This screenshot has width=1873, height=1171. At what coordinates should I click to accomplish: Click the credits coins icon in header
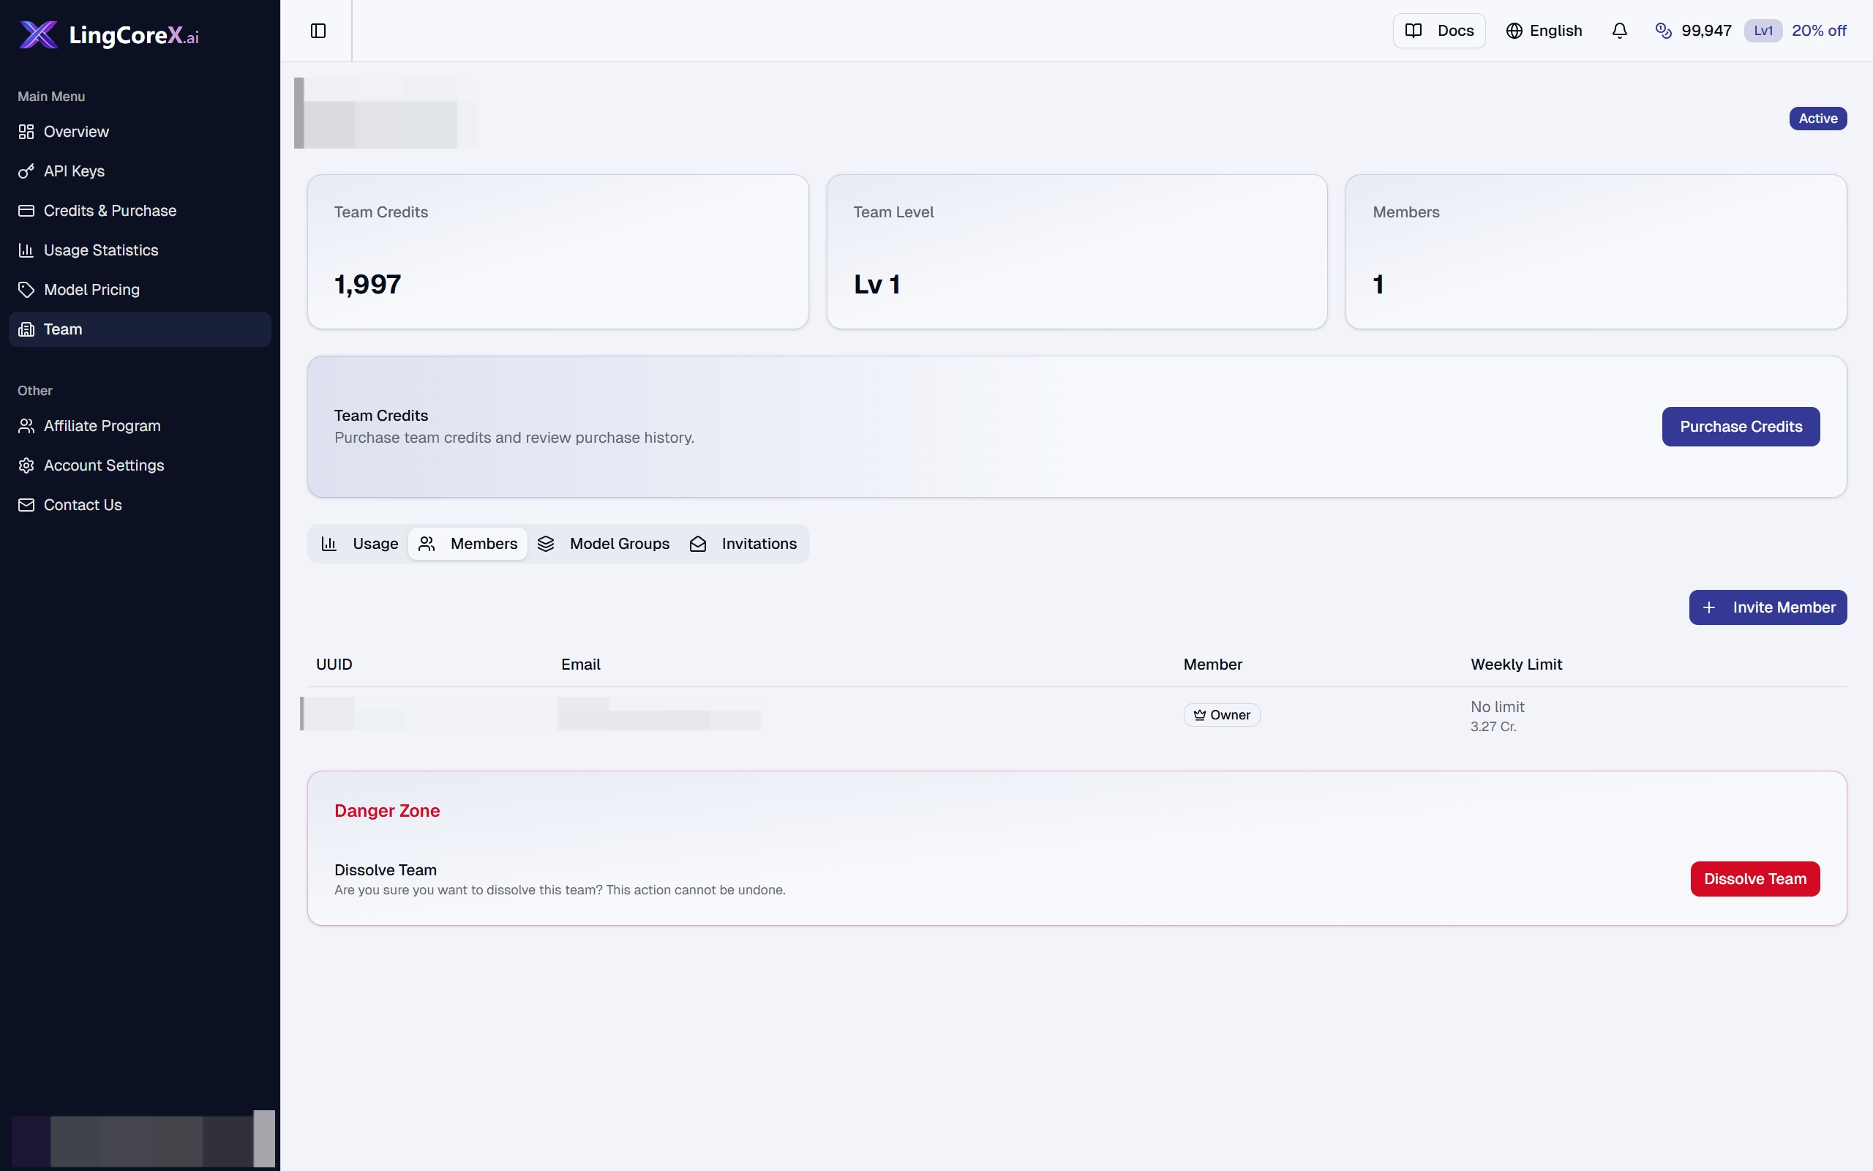point(1662,31)
